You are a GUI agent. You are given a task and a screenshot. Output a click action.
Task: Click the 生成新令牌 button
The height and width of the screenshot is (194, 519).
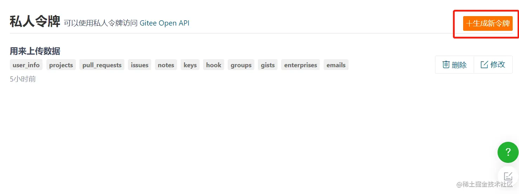click(x=488, y=23)
